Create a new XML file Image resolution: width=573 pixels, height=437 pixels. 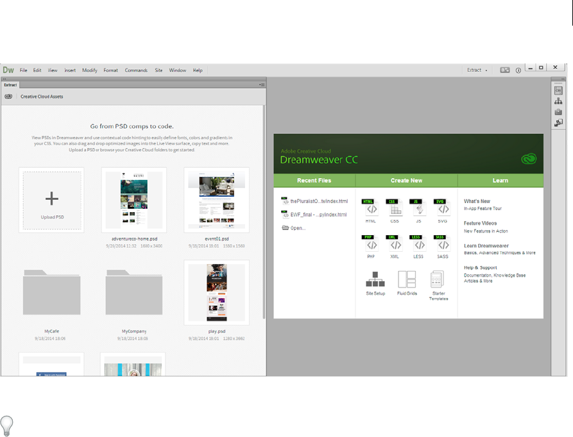pyautogui.click(x=395, y=247)
